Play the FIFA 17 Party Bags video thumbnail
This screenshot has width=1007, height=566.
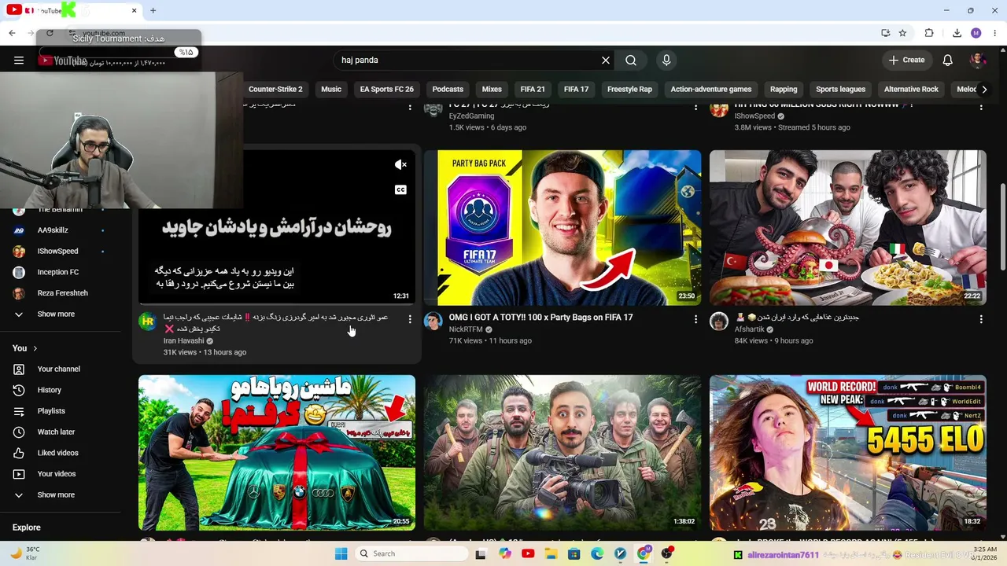[x=563, y=228]
